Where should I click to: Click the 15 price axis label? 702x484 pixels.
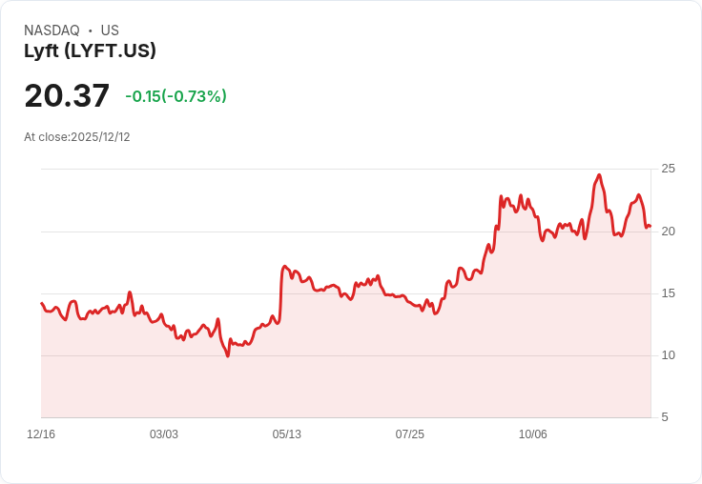tap(669, 293)
